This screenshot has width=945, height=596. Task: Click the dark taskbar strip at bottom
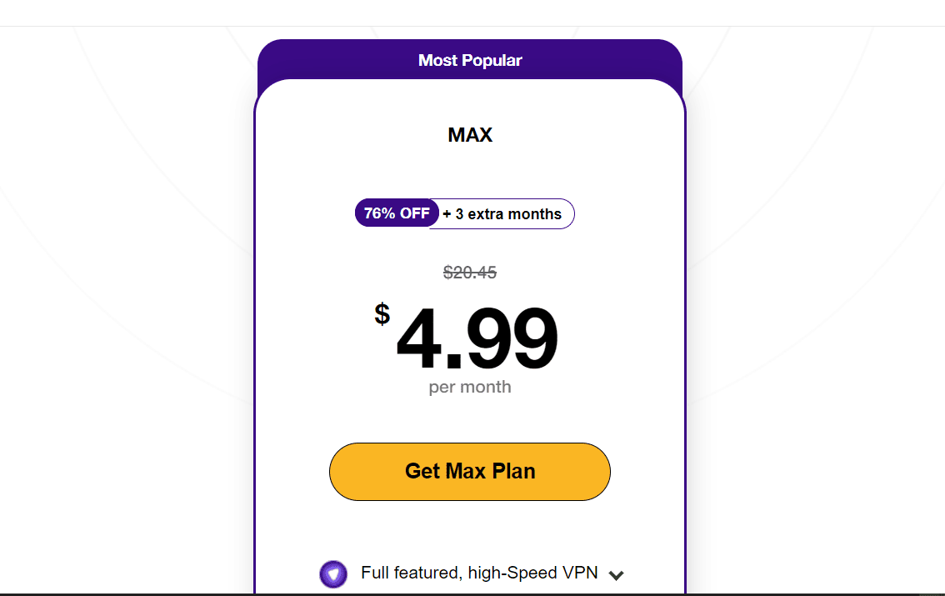point(472,594)
